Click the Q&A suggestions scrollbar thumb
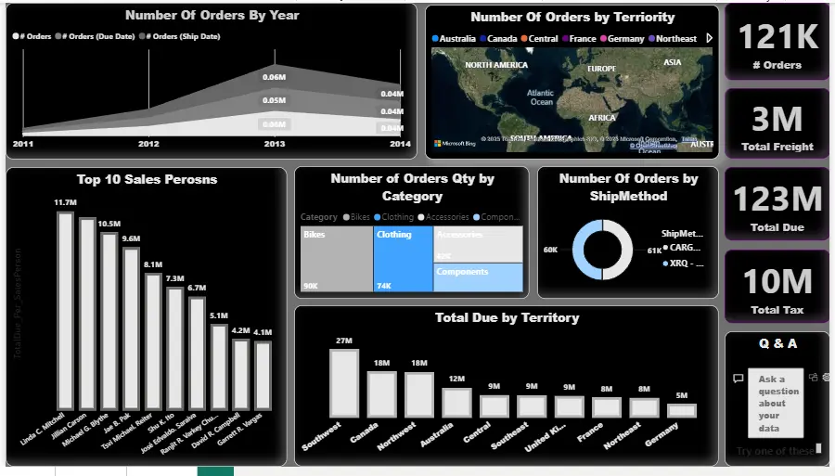 coord(818,448)
